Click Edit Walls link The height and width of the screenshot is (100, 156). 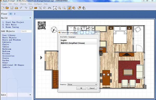pyautogui.click(x=11, y=25)
